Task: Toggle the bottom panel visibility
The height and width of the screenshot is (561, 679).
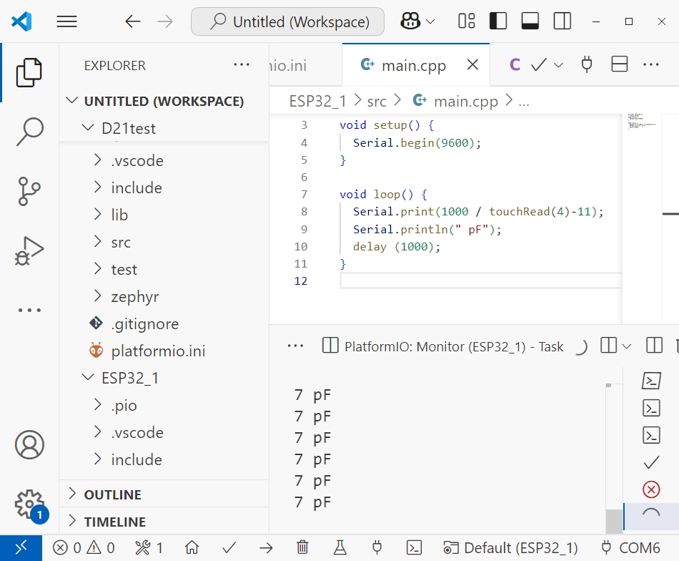Action: (x=530, y=21)
